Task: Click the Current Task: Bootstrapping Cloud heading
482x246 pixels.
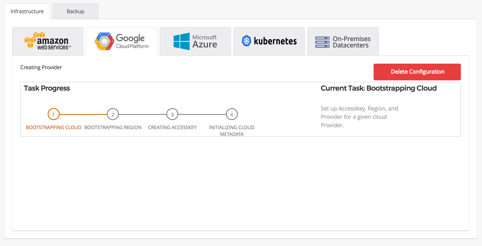Action: tap(379, 88)
